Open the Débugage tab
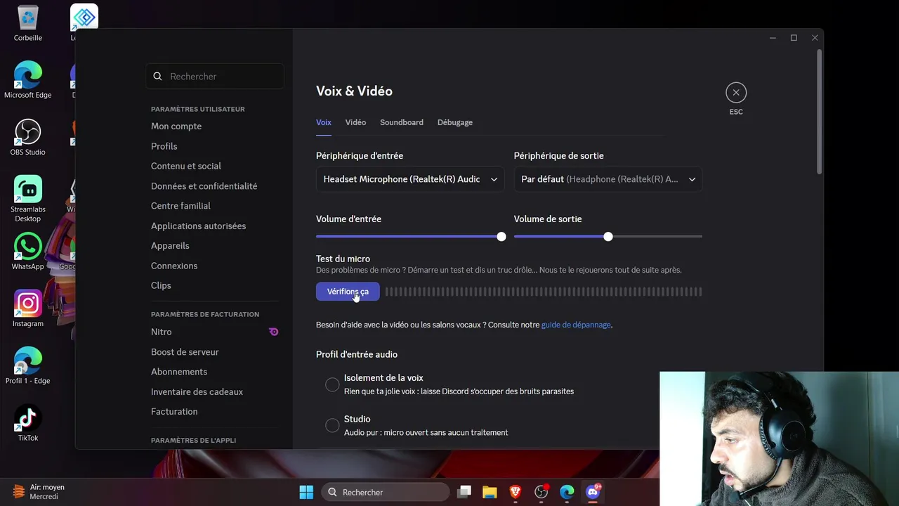Image resolution: width=899 pixels, height=506 pixels. [x=455, y=122]
